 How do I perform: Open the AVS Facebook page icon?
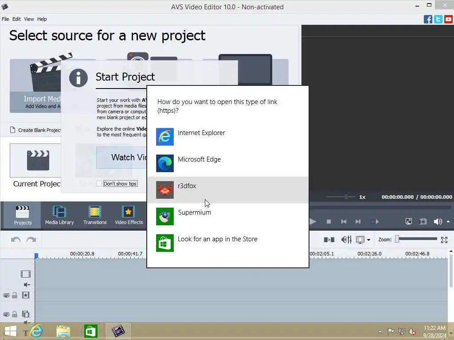tap(428, 19)
